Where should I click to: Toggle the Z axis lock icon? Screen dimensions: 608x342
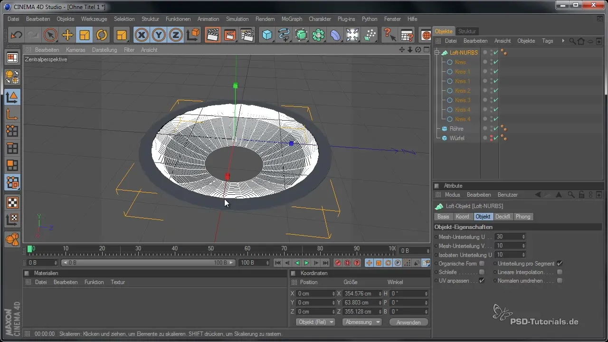click(x=176, y=35)
